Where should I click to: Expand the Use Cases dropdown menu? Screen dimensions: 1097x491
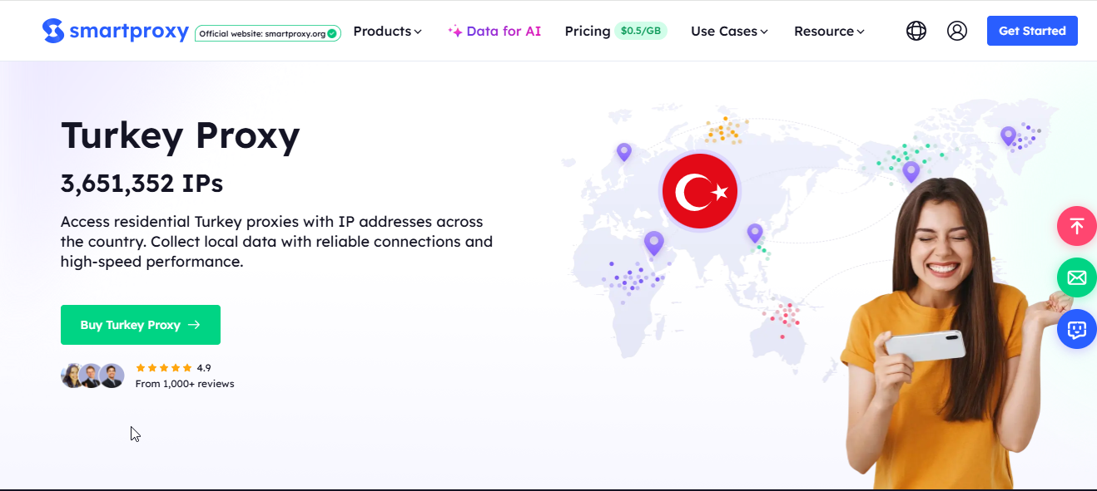729,31
